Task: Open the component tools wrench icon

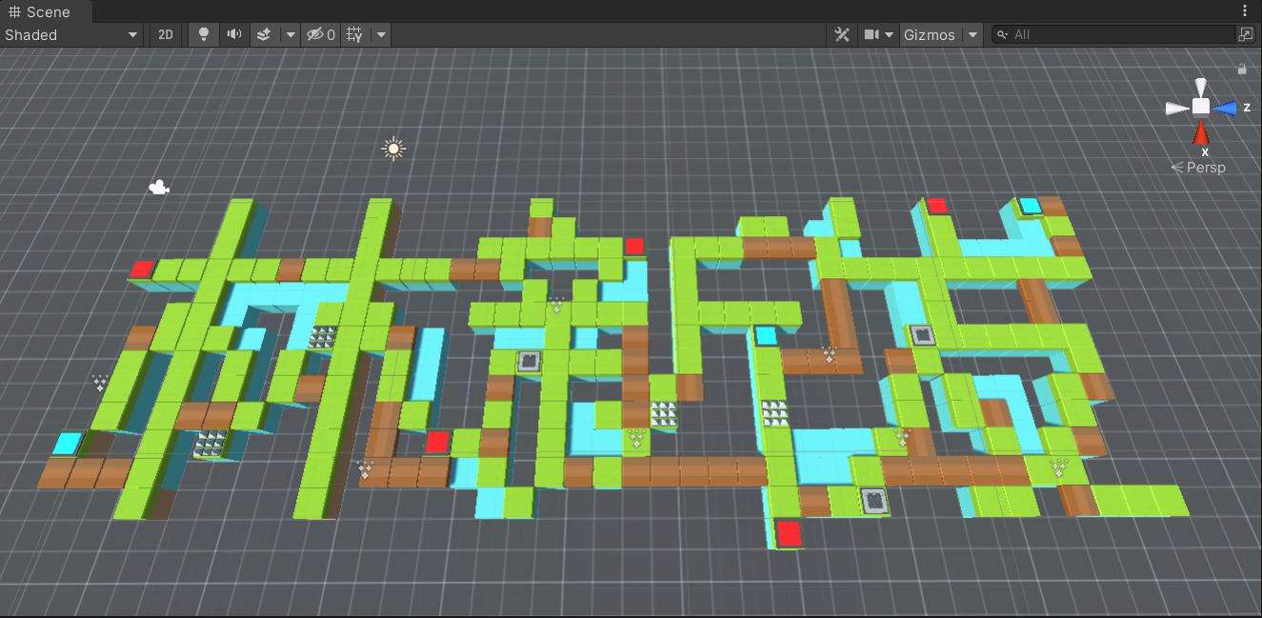Action: (842, 34)
